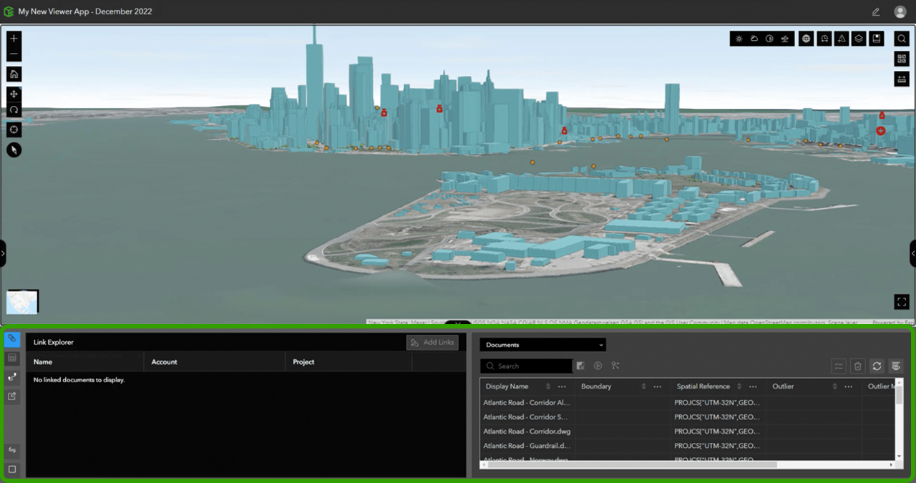
Task: Click inside the document Search field
Action: pos(526,366)
